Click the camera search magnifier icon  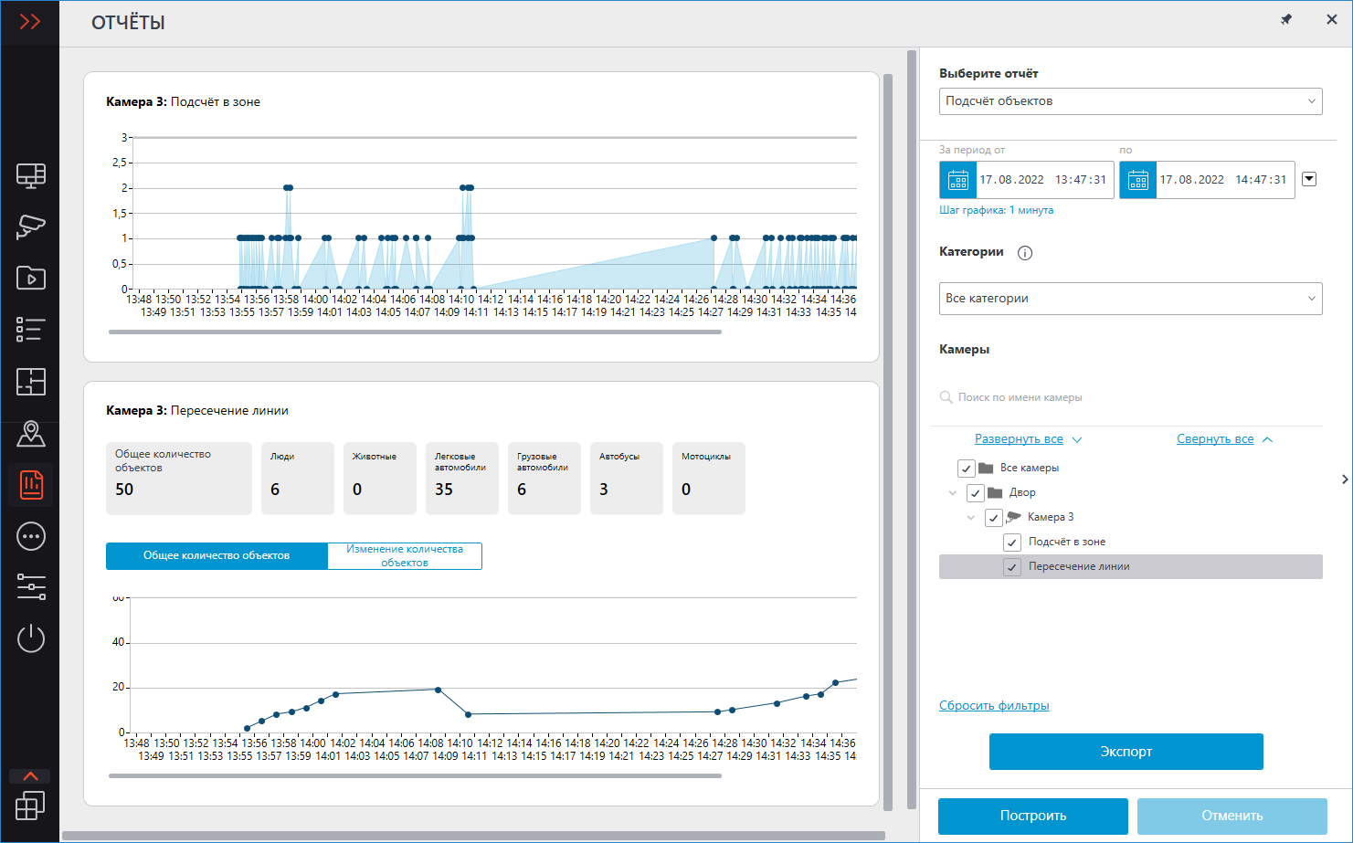pyautogui.click(x=946, y=397)
